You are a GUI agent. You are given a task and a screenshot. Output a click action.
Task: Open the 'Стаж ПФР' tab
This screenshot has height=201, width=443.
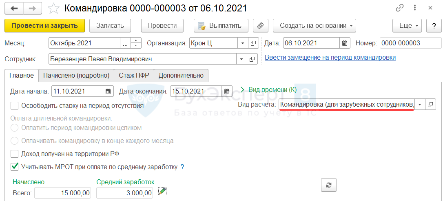pyautogui.click(x=134, y=75)
